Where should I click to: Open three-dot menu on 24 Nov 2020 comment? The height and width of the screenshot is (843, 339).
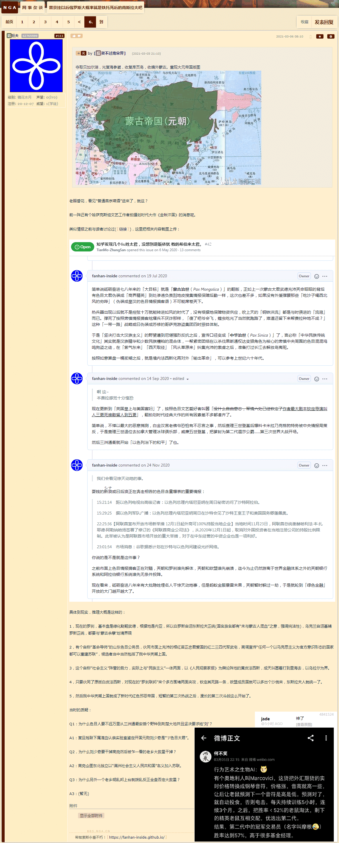coord(325,466)
